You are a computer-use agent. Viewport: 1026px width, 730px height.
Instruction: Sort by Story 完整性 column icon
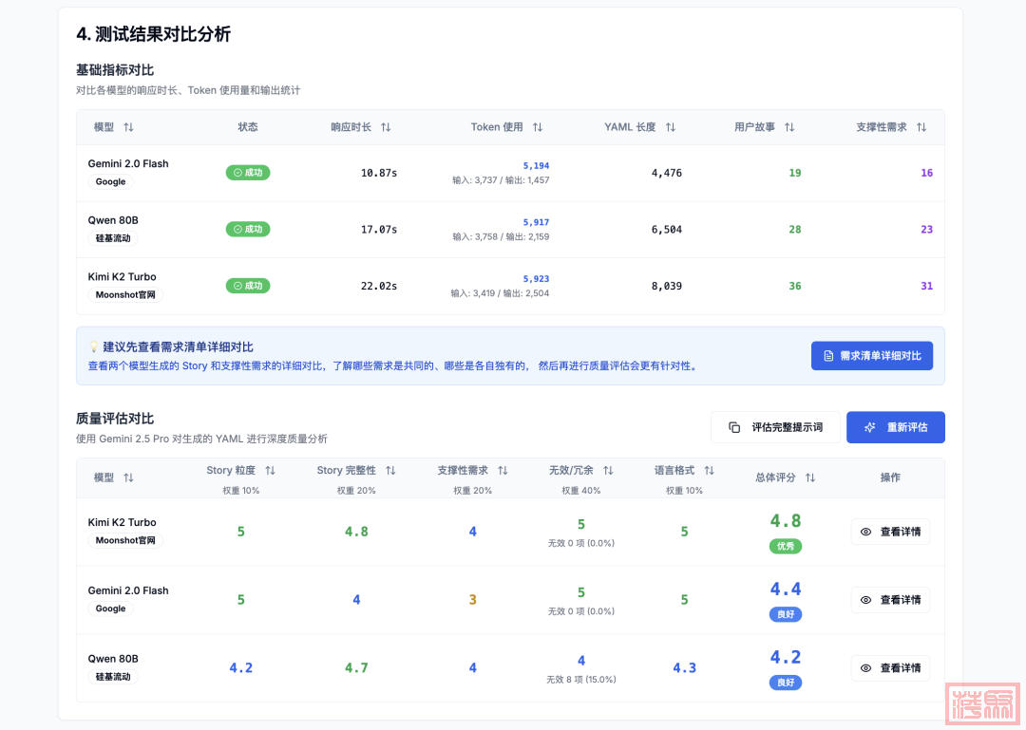point(390,471)
